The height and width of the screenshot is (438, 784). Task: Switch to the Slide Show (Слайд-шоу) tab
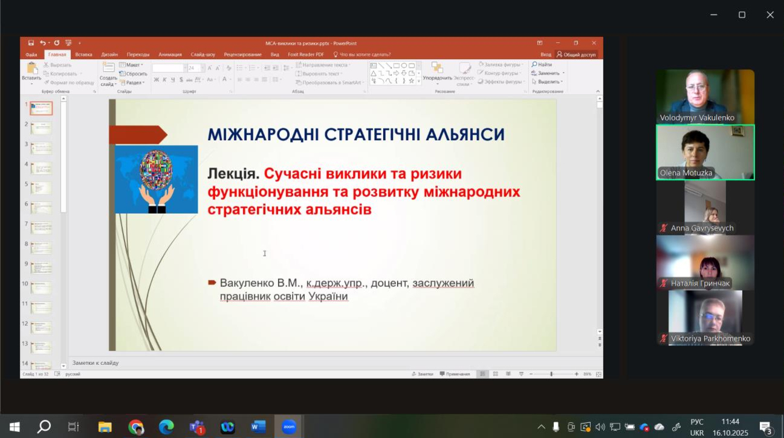[x=202, y=54]
